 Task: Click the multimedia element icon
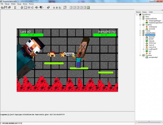coord(41,8)
